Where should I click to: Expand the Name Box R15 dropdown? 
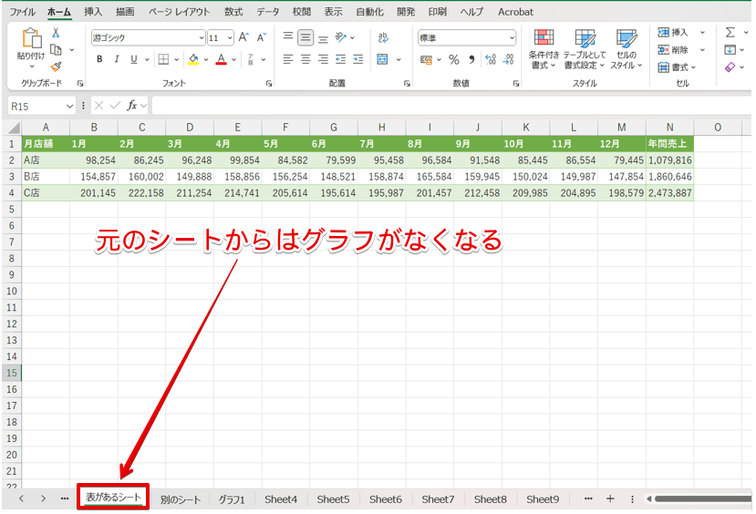69,106
